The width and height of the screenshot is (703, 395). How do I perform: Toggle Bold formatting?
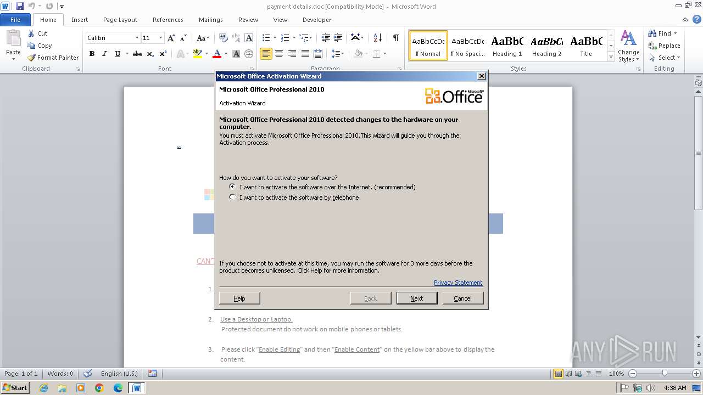click(92, 54)
